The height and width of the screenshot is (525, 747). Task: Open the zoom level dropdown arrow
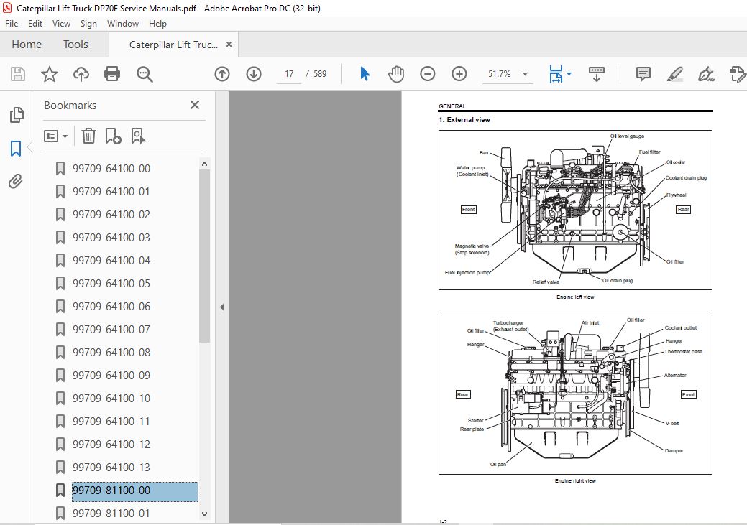point(525,74)
